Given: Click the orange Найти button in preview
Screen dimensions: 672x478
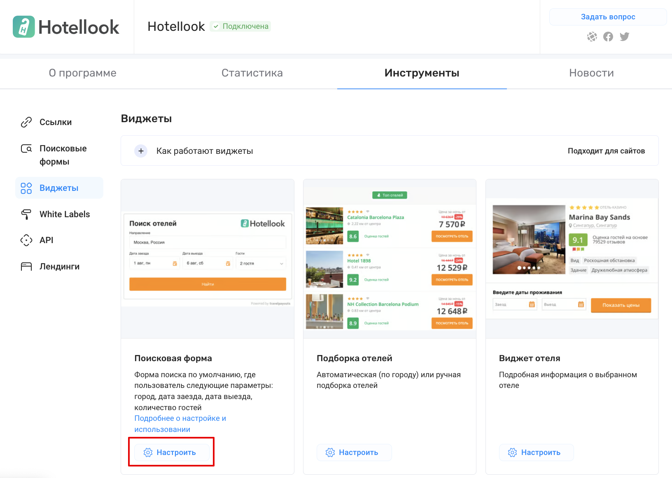Looking at the screenshot, I should 208,284.
